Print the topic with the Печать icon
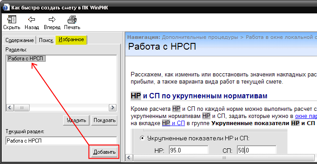 [x=72, y=20]
